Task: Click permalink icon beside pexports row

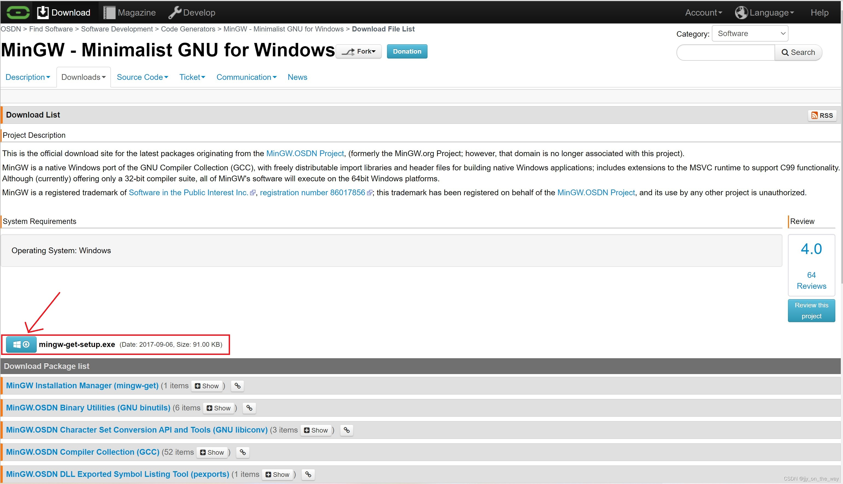Action: [308, 474]
